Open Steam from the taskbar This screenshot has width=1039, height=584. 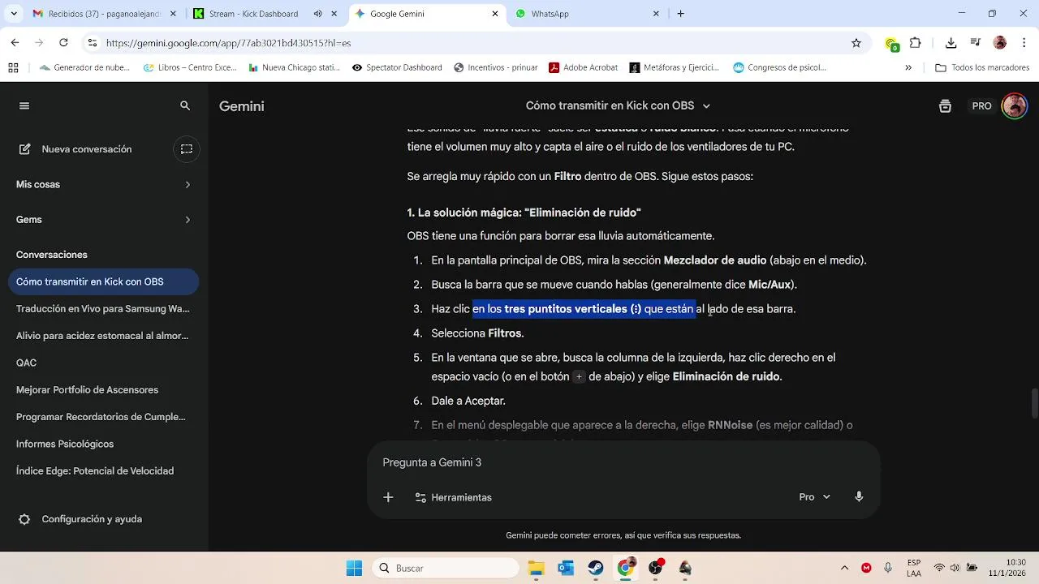pyautogui.click(x=596, y=569)
